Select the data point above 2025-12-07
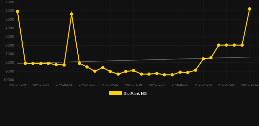Screen dimensions: 259x126 coord(110,72)
